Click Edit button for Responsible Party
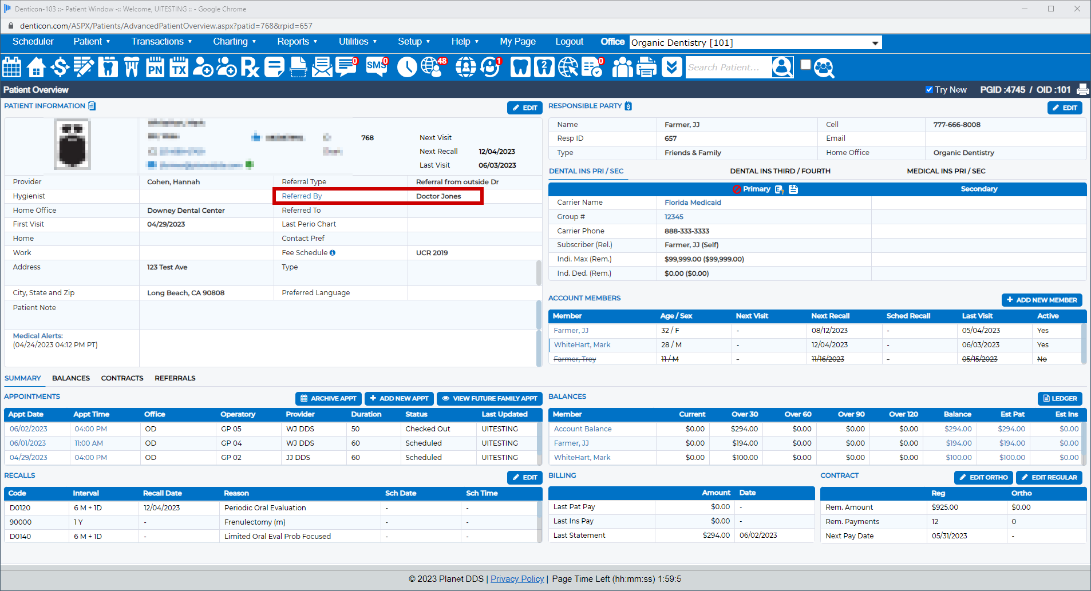 pos(1065,108)
